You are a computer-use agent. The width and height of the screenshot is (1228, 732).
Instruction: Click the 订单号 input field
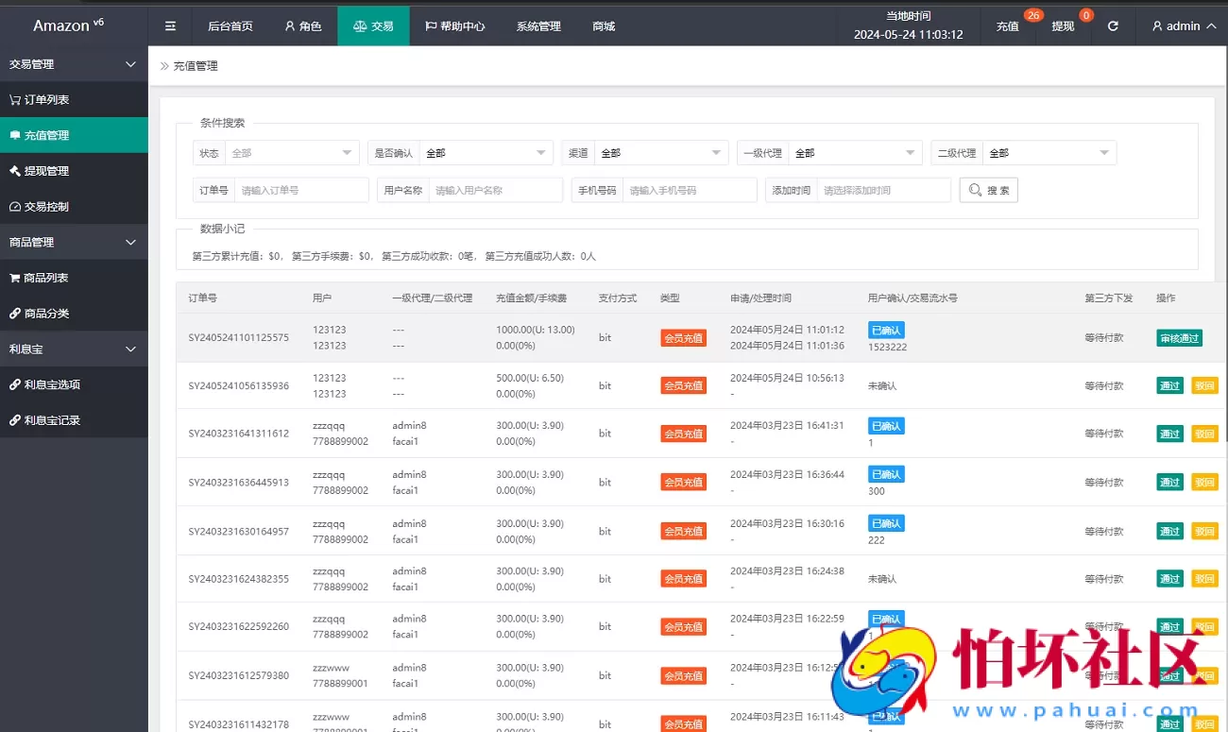[x=302, y=189]
